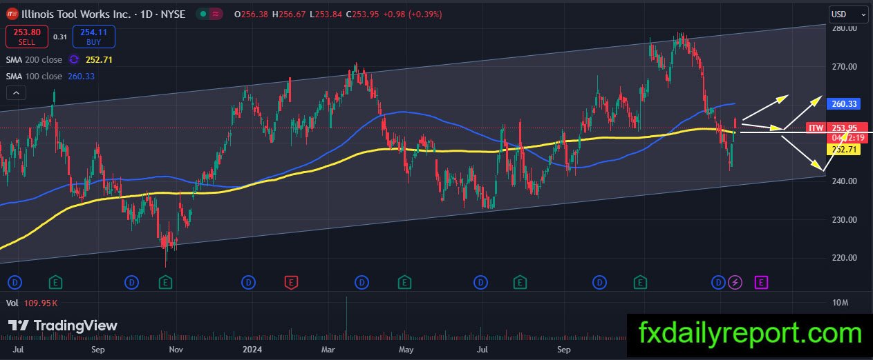The image size is (873, 360).
Task: Click the 254.11 BUY button
Action: coord(94,37)
